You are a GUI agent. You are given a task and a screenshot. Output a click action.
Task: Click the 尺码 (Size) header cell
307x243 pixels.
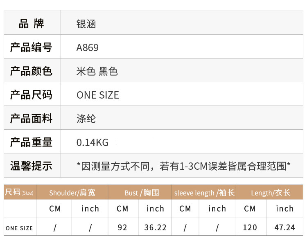19,193
